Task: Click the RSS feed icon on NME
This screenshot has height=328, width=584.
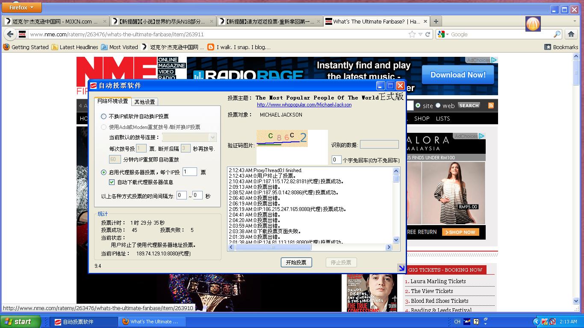Action: point(491,105)
